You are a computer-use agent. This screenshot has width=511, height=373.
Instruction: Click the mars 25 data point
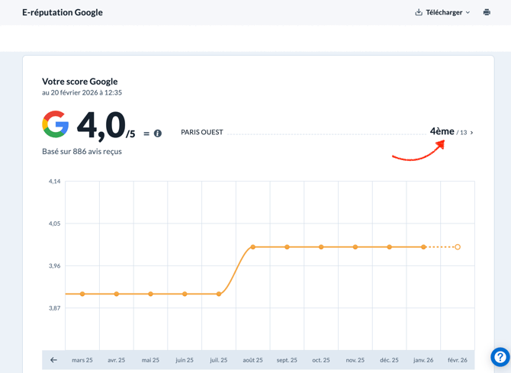point(82,294)
